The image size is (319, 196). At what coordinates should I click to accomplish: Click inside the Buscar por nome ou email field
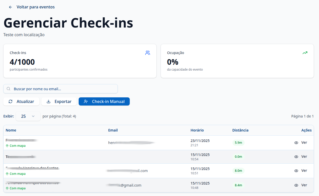pos(61,89)
